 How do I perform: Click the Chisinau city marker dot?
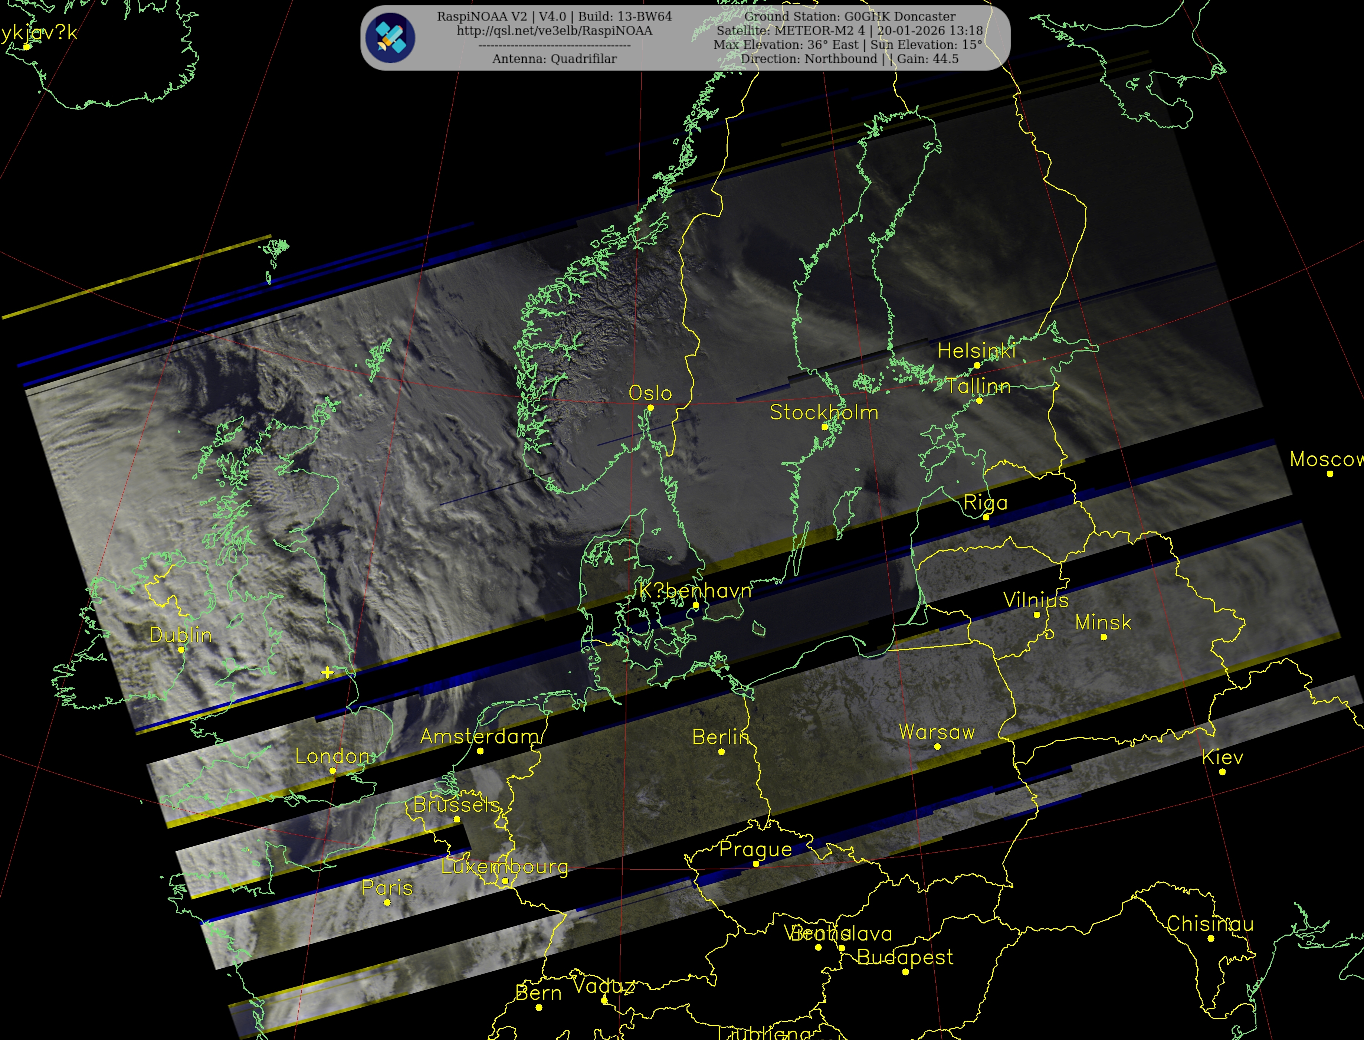(1210, 938)
